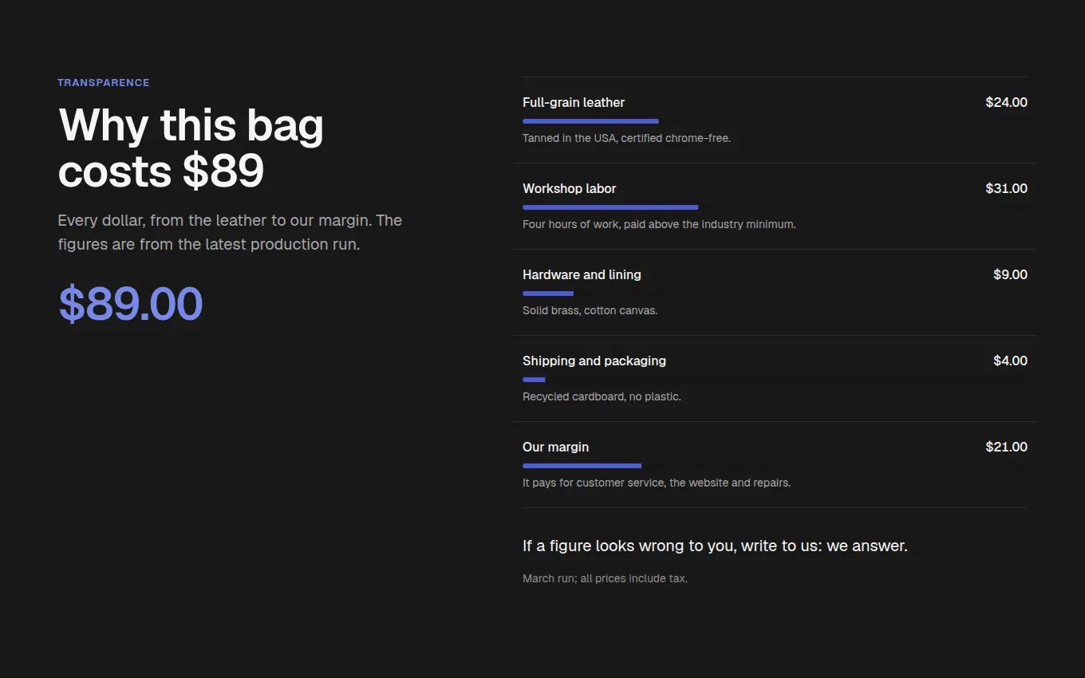Click the "Hardware and lining" row label
The width and height of the screenshot is (1085, 678).
(582, 274)
